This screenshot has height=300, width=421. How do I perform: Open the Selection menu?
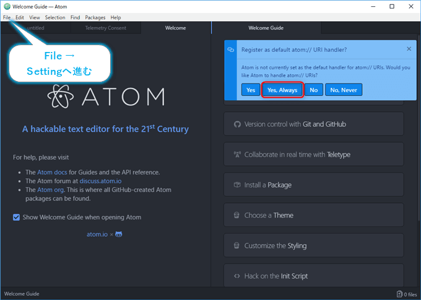coord(55,17)
